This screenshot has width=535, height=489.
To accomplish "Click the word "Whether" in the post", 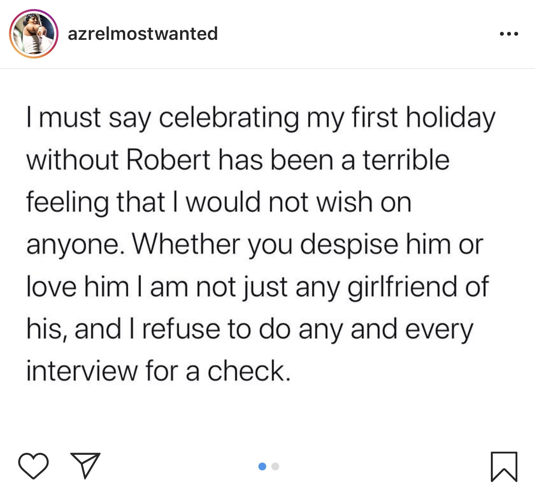I will (x=186, y=245).
